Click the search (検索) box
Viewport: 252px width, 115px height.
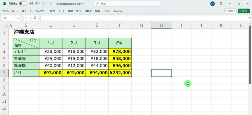pyautogui.click(x=127, y=4)
